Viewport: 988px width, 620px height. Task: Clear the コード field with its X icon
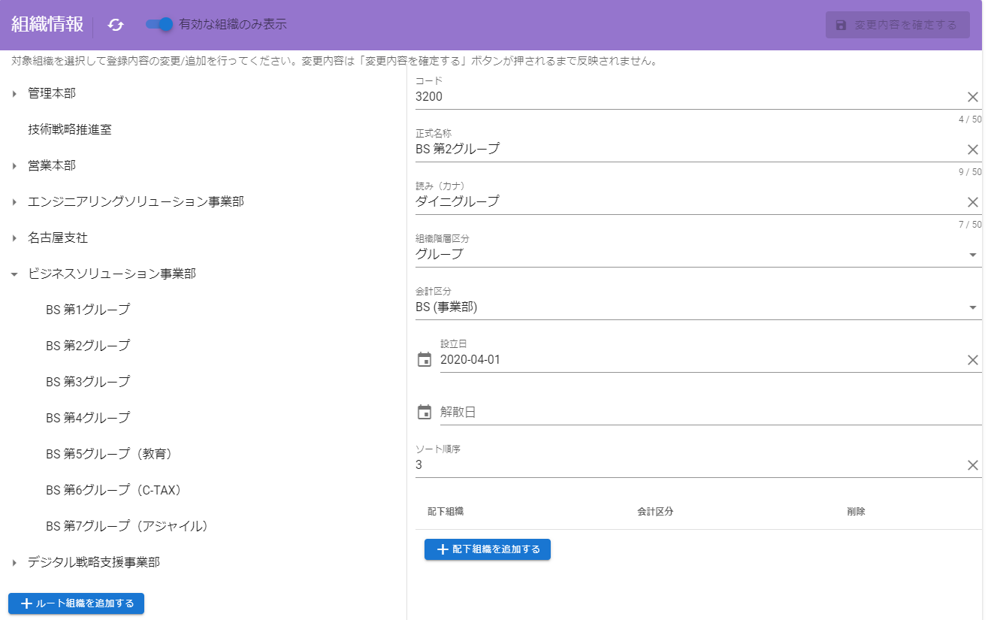click(x=972, y=96)
